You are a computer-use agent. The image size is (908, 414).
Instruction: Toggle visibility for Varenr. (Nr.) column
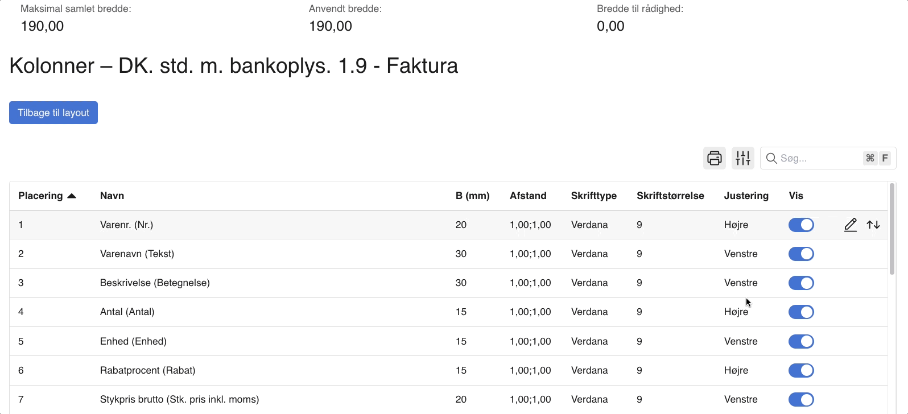[x=801, y=225]
